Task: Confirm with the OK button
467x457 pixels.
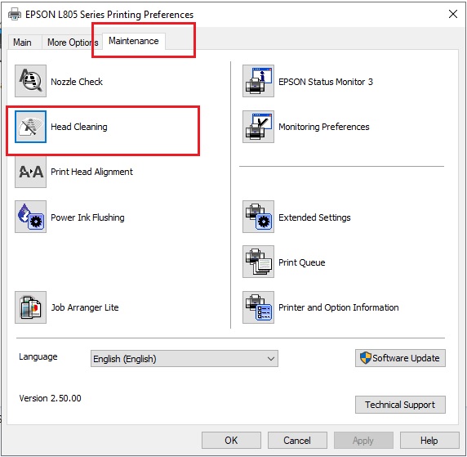Action: pyautogui.click(x=231, y=441)
